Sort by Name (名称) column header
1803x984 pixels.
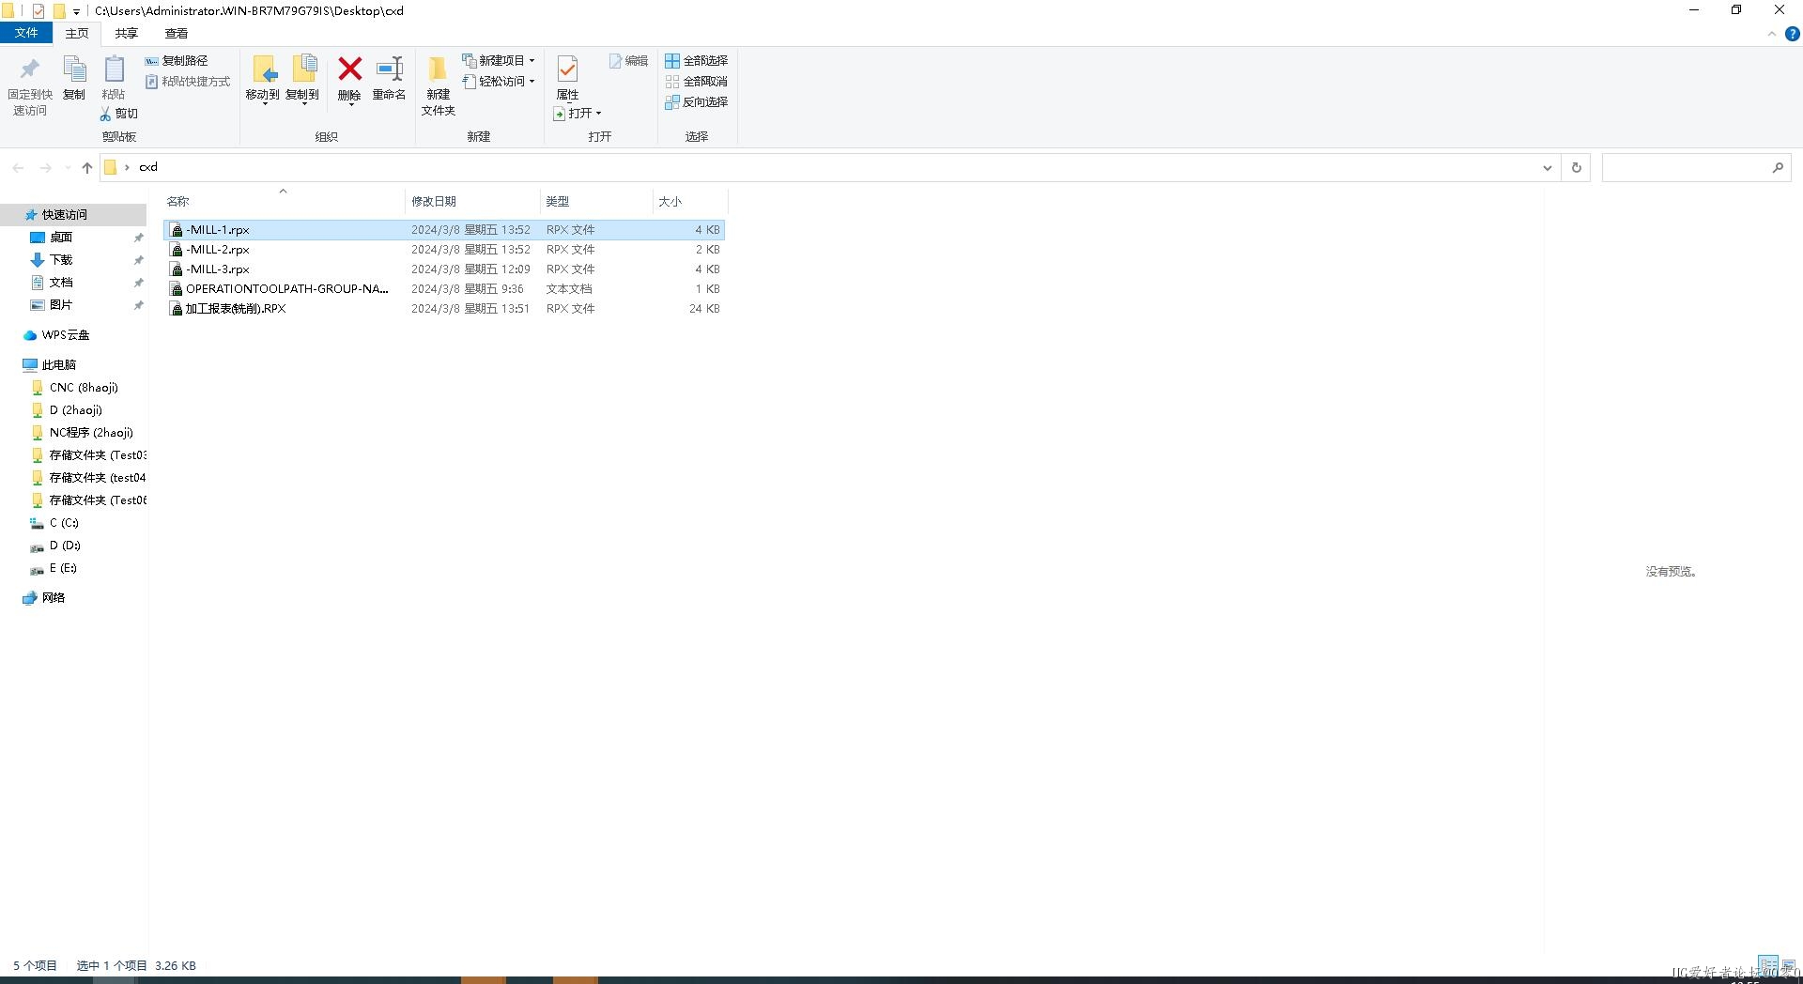(x=283, y=202)
